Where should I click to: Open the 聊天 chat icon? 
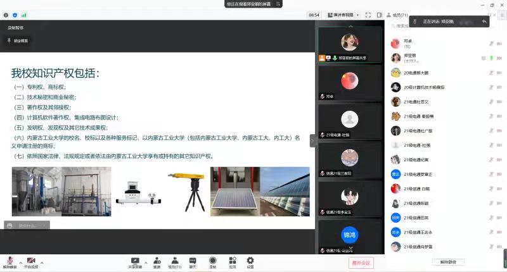193,260
